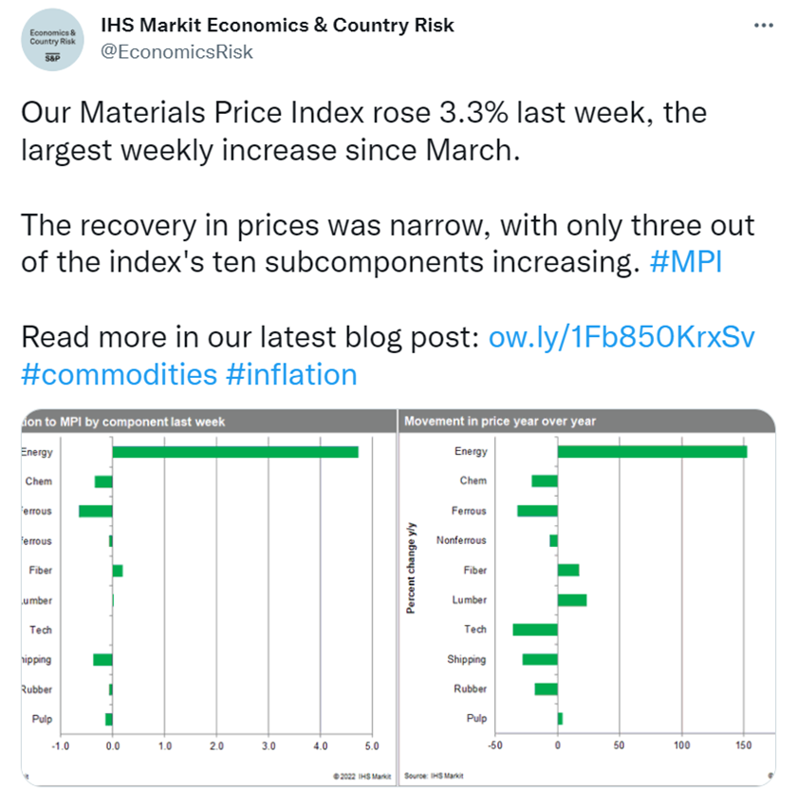Select the Tech bar in the year-over-year chart
This screenshot has height=810, width=797.
pyautogui.click(x=535, y=630)
